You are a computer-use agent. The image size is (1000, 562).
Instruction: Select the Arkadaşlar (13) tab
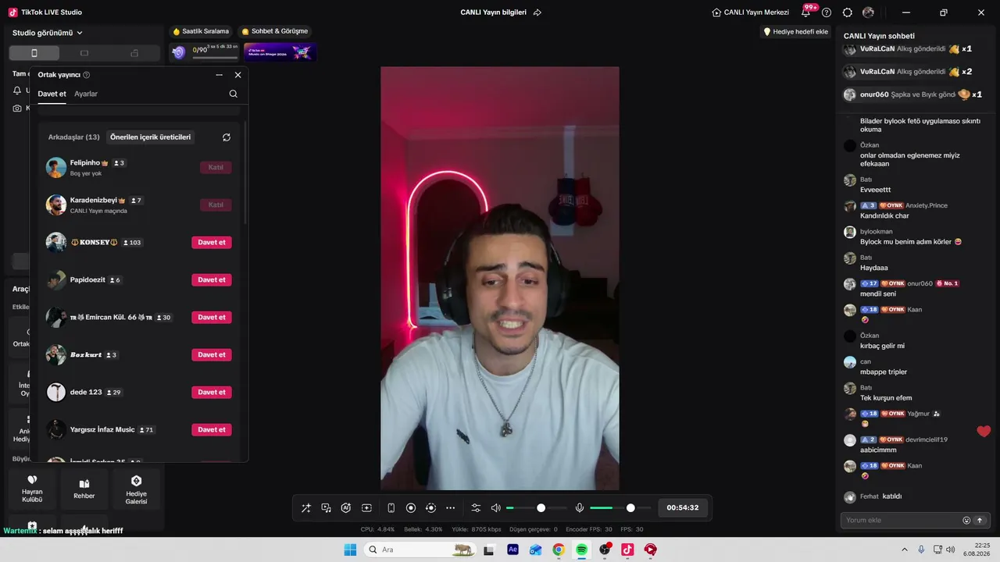[x=74, y=137]
